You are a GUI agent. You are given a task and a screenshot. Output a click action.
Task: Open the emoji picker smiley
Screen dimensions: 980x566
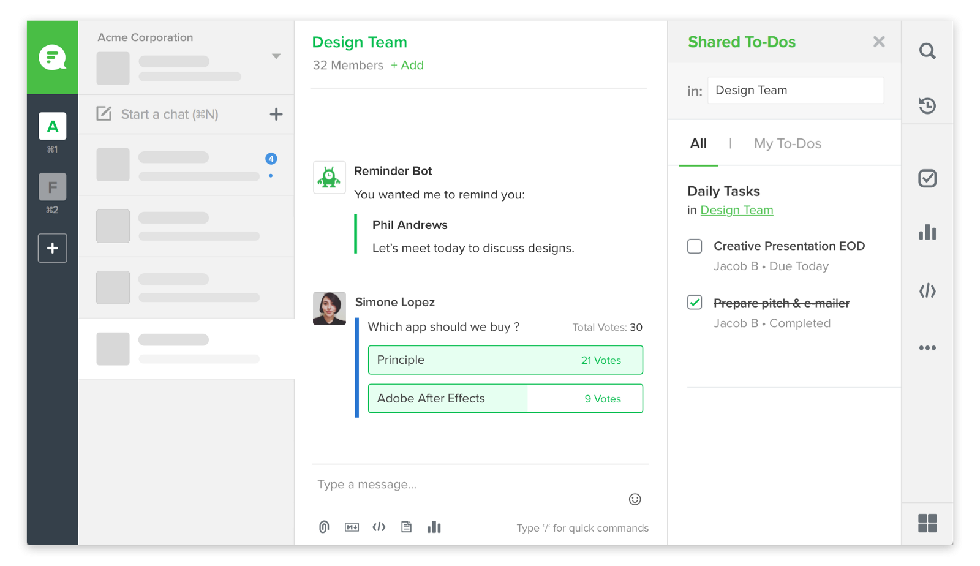(x=635, y=499)
